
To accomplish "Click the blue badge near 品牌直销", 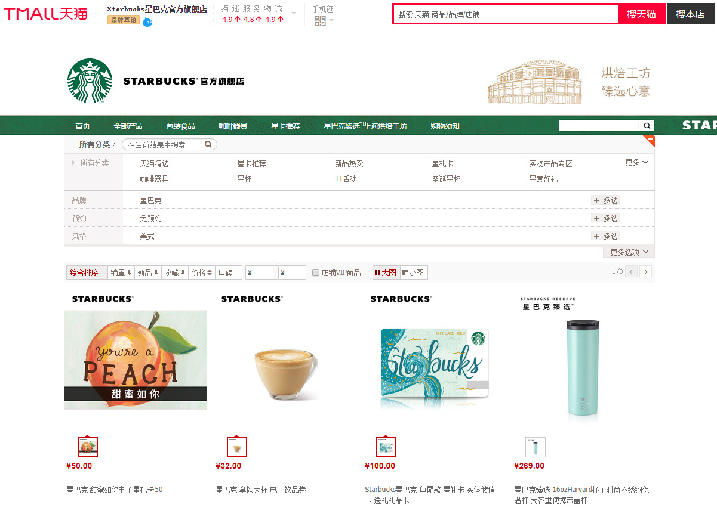I will coord(147,22).
